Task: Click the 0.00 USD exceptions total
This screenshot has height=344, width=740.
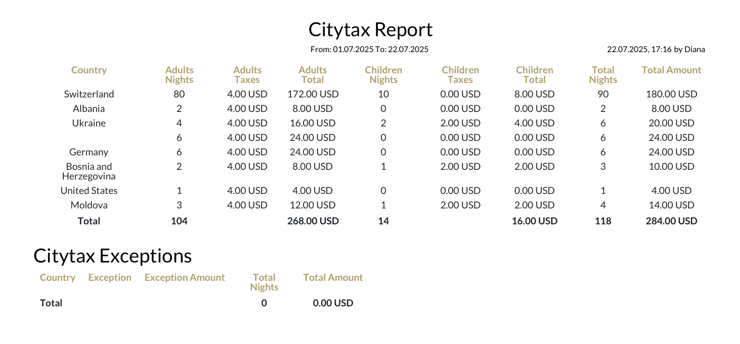Action: coord(333,303)
